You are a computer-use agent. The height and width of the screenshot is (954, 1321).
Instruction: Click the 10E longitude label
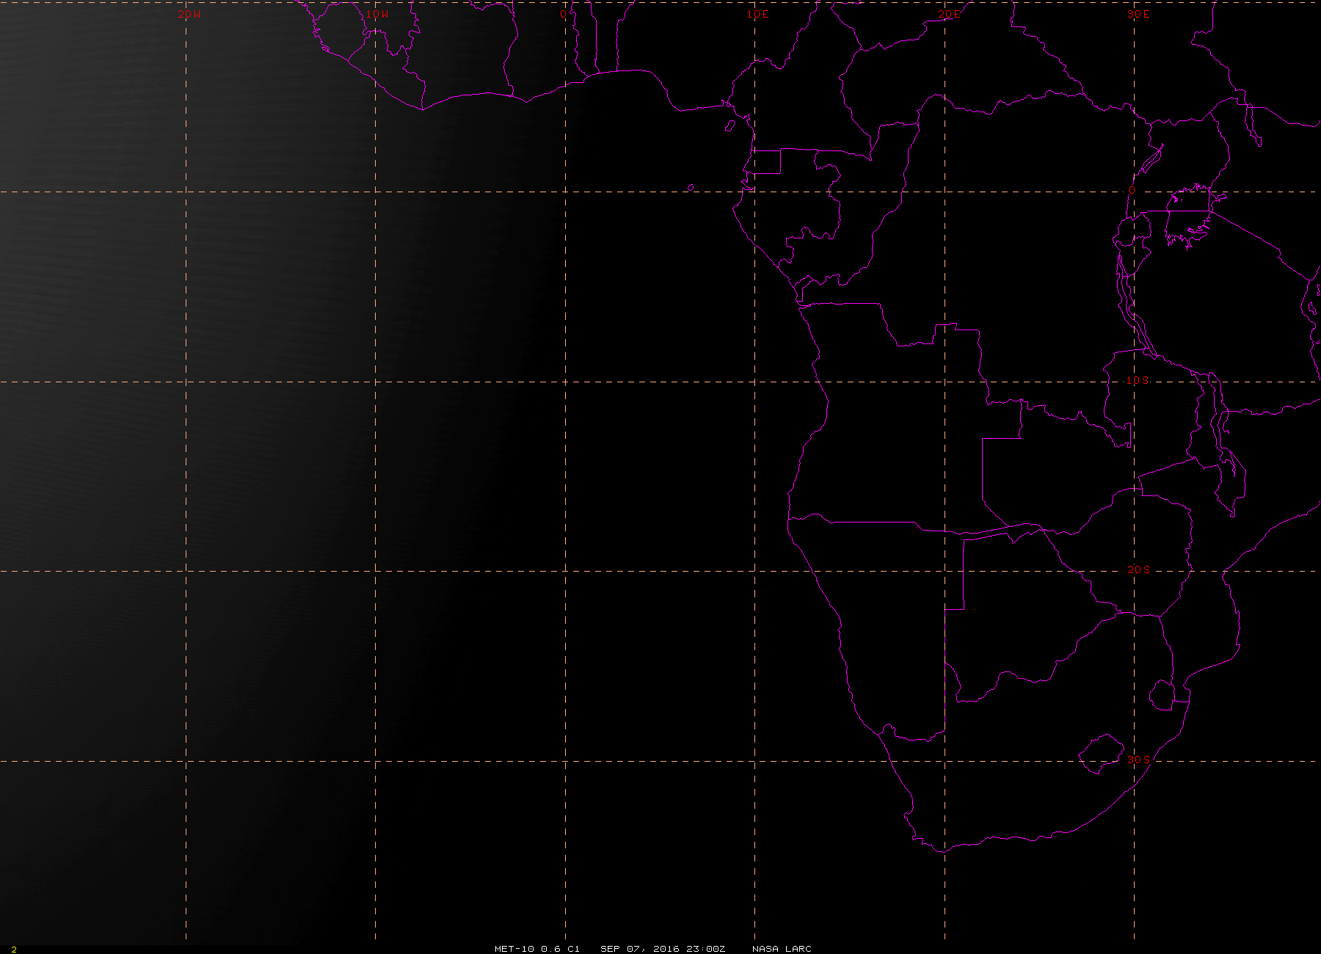tap(758, 14)
